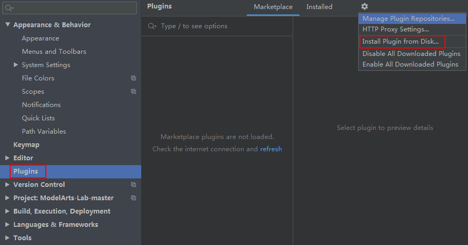The image size is (468, 245).
Task: Click the project-level icon beside Version Control
Action: 133,185
